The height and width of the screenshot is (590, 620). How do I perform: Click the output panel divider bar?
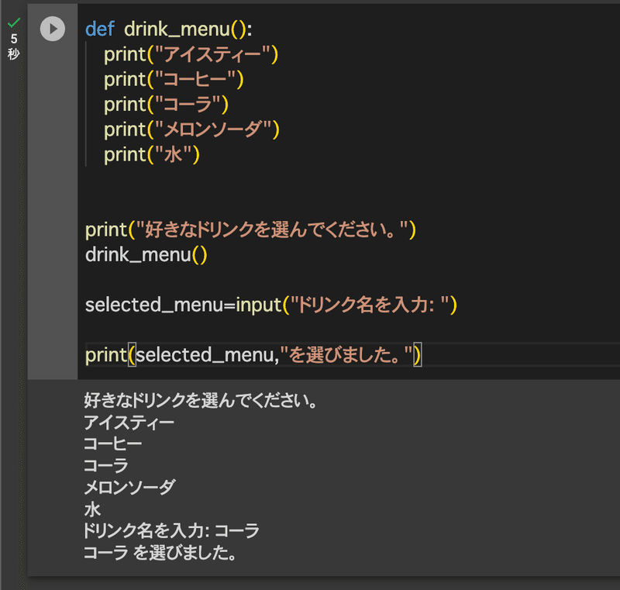pos(310,380)
